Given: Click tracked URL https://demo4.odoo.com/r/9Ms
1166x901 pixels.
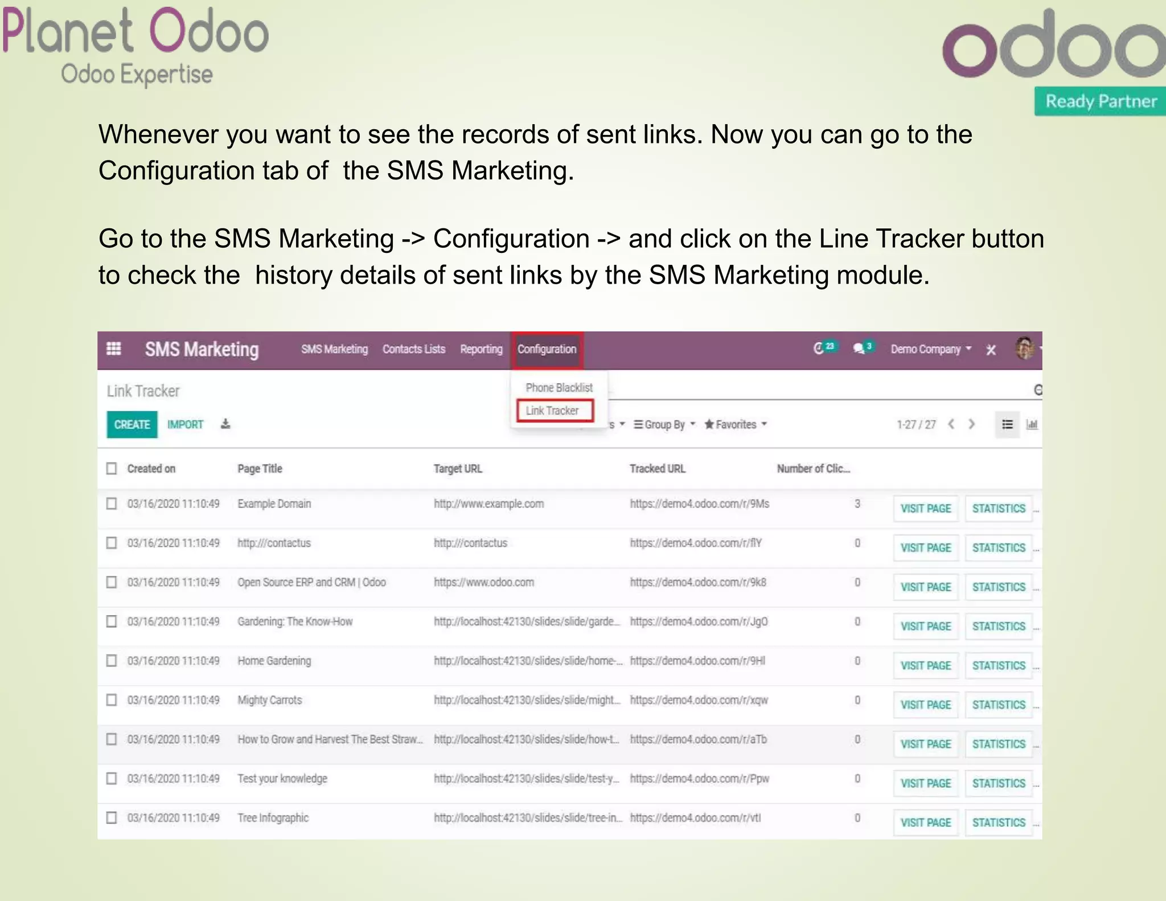Looking at the screenshot, I should pyautogui.click(x=699, y=503).
